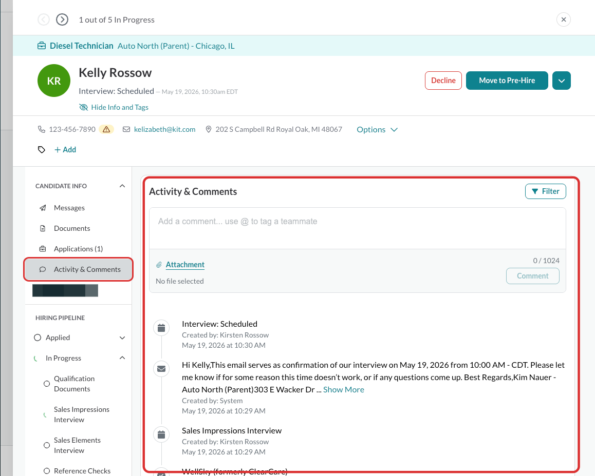Click the tag icon

click(41, 150)
